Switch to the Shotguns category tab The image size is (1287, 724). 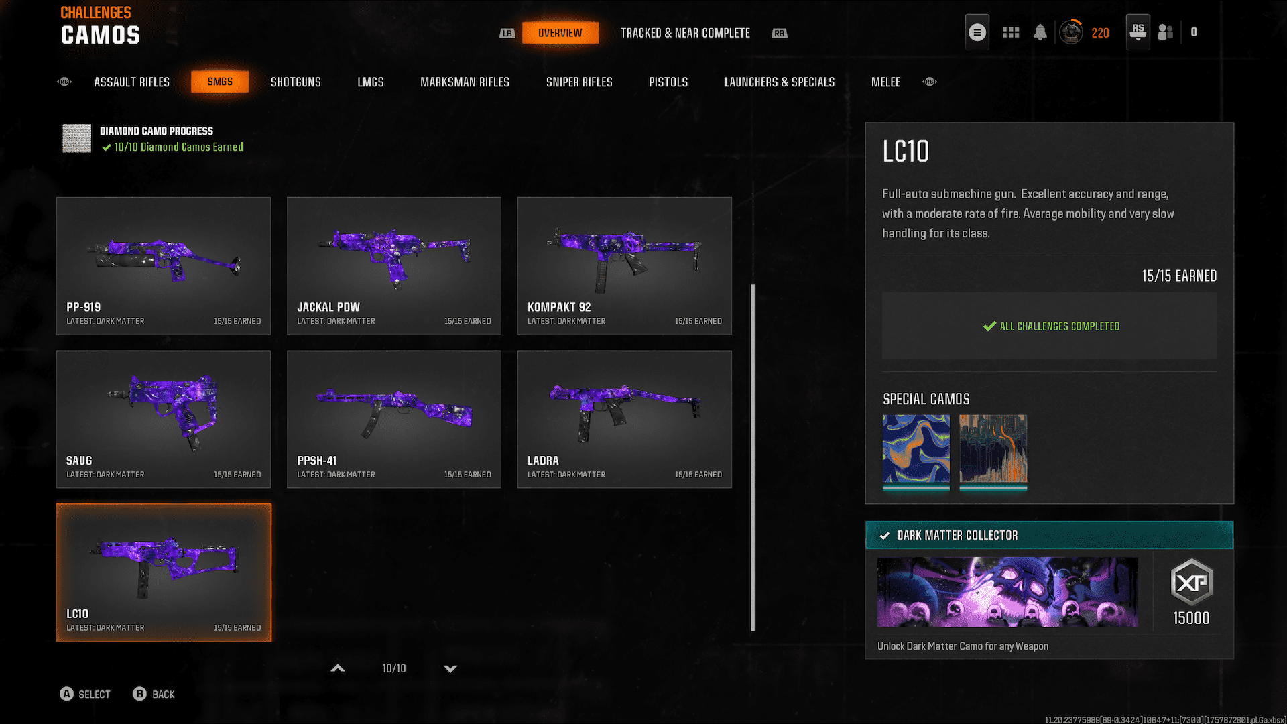[296, 82]
